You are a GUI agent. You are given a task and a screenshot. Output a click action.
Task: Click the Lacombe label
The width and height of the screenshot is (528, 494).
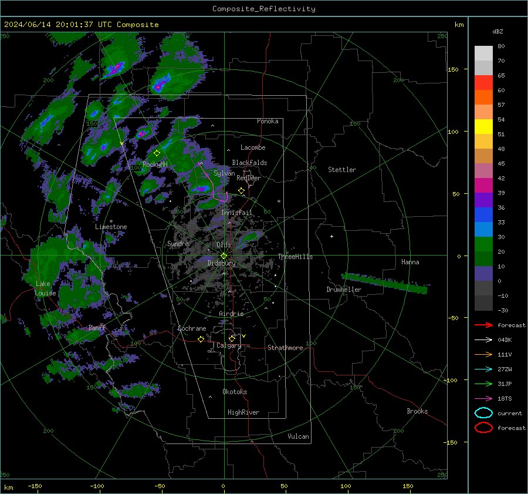pyautogui.click(x=253, y=147)
